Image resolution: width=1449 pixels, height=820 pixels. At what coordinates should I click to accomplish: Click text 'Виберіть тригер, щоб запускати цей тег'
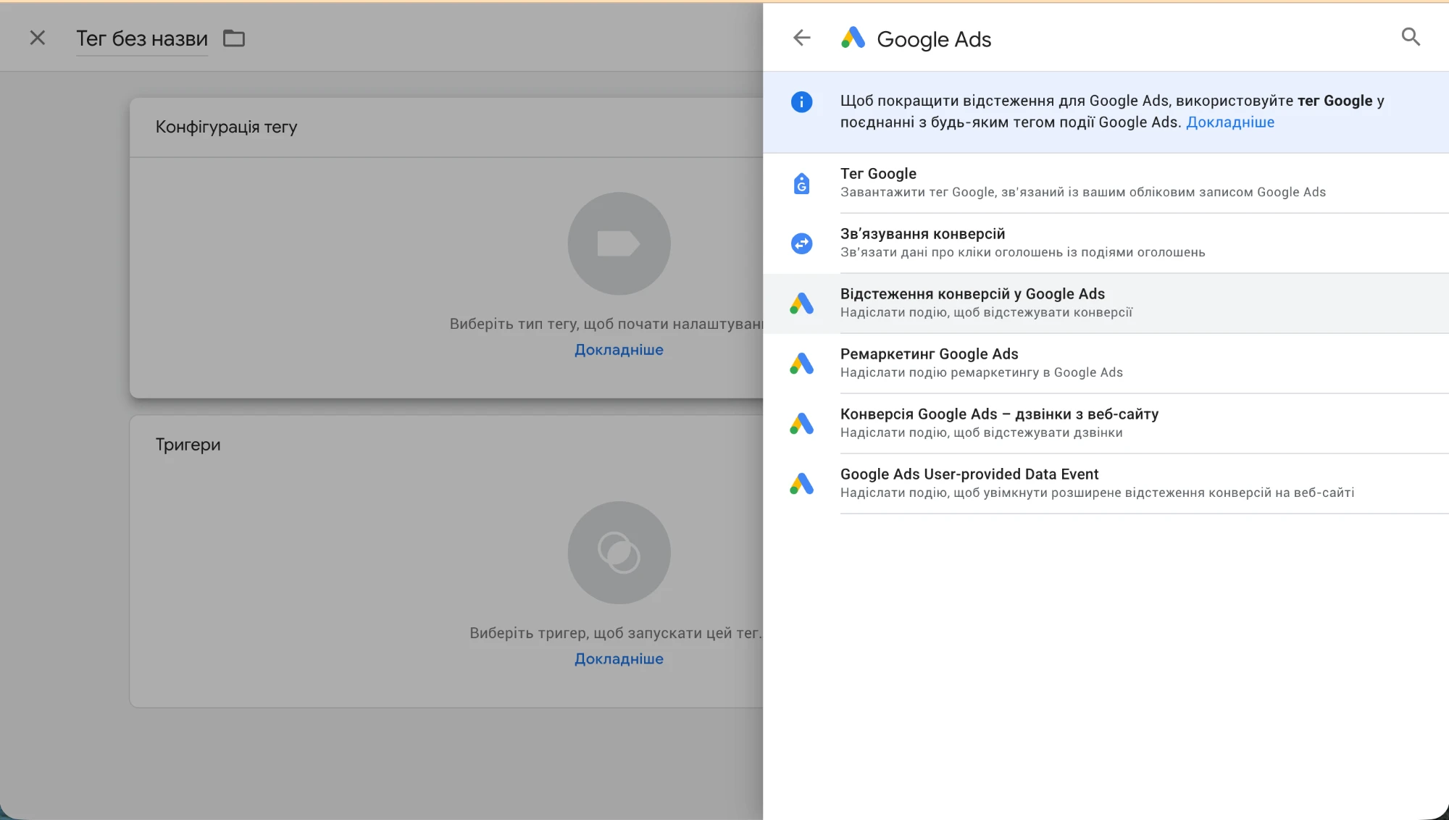[x=615, y=633]
